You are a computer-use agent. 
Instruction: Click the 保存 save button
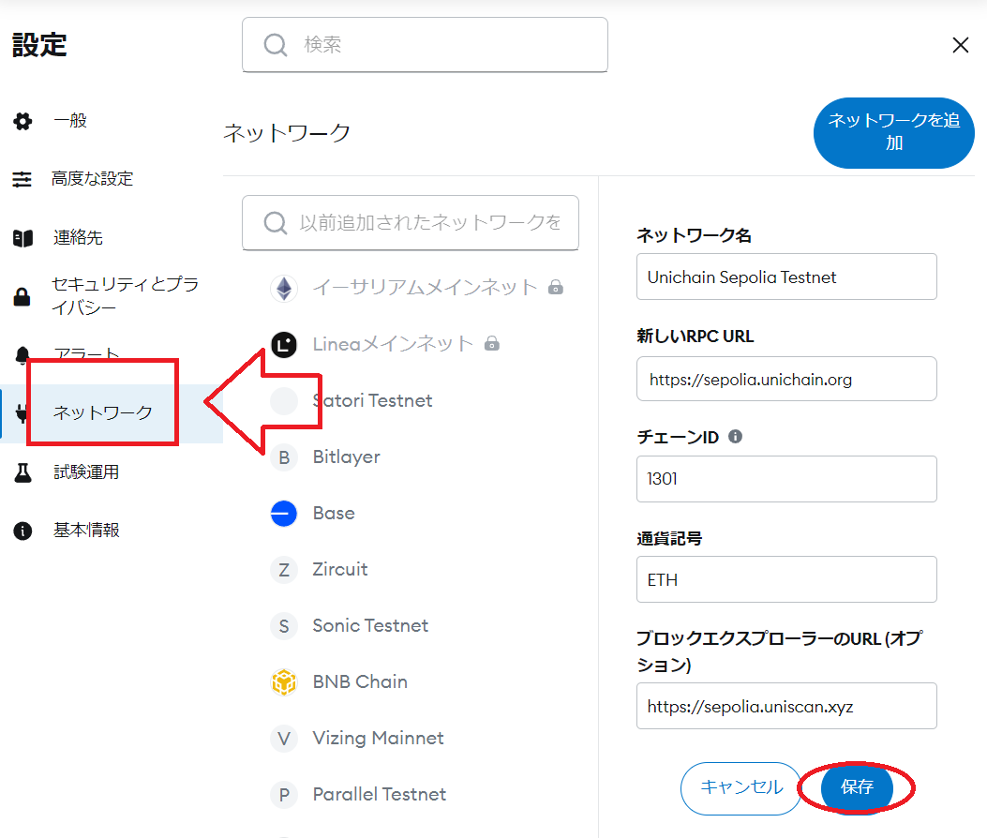pyautogui.click(x=857, y=787)
